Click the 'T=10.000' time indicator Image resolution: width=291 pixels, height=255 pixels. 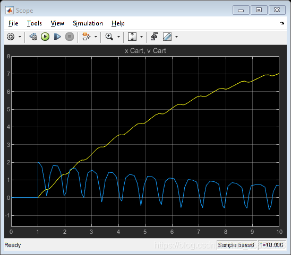(x=271, y=245)
